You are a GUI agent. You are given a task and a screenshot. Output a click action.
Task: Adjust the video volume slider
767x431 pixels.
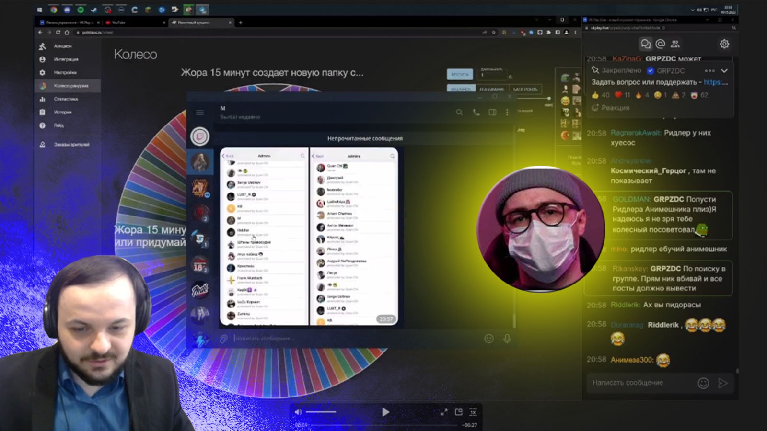point(321,412)
